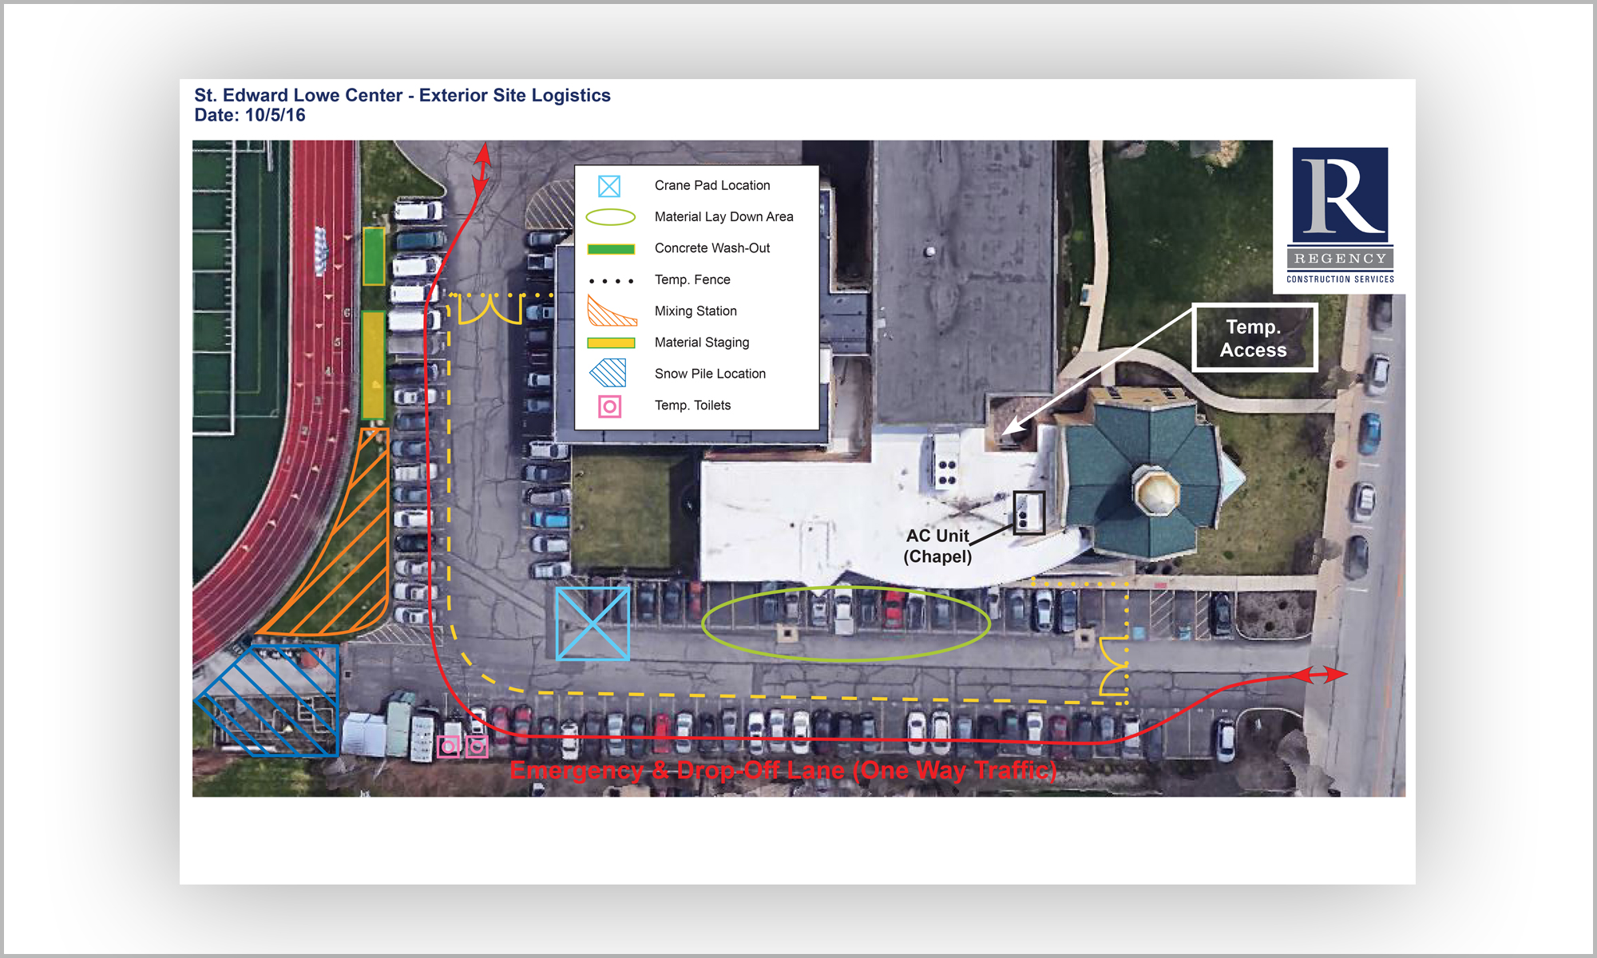Click the right pink temp toilet marker on map
The image size is (1597, 958).
coord(477,746)
